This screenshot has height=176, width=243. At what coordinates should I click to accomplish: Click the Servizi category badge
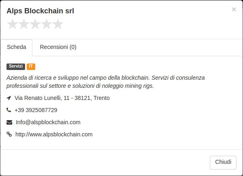(x=16, y=67)
